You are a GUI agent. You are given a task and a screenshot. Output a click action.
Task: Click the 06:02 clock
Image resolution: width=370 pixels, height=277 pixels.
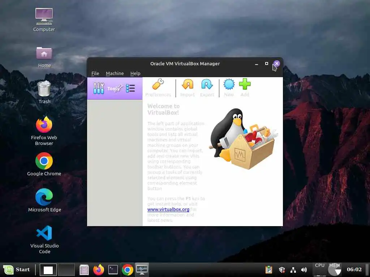pos(354,269)
